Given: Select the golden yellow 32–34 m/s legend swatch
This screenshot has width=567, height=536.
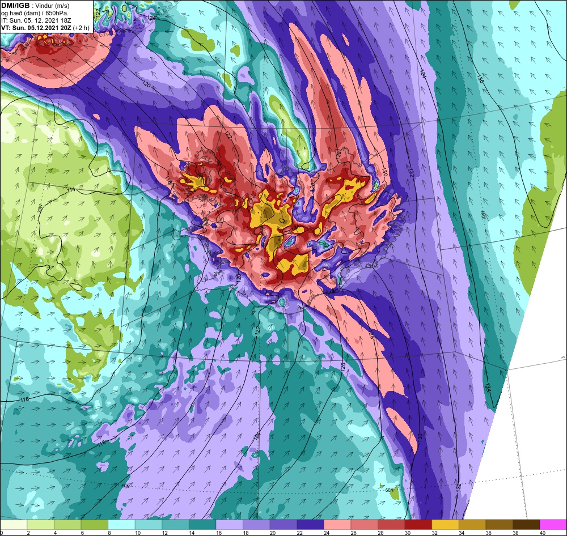Looking at the screenshot, I should (445, 525).
